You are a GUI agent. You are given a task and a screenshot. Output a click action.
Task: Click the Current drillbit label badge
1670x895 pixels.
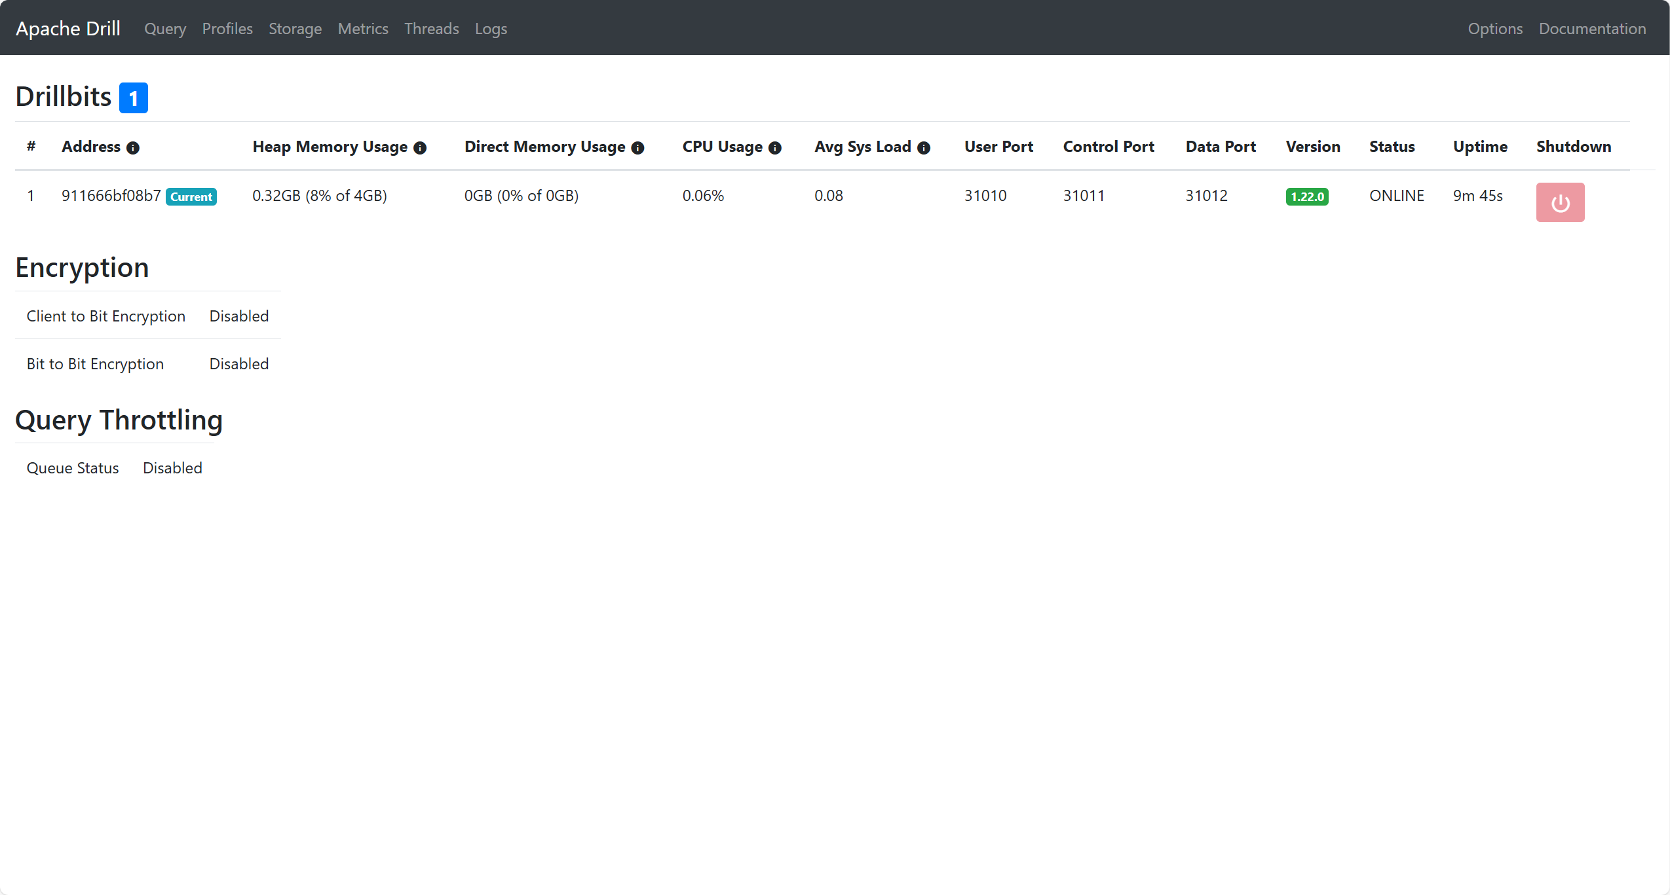(x=191, y=196)
